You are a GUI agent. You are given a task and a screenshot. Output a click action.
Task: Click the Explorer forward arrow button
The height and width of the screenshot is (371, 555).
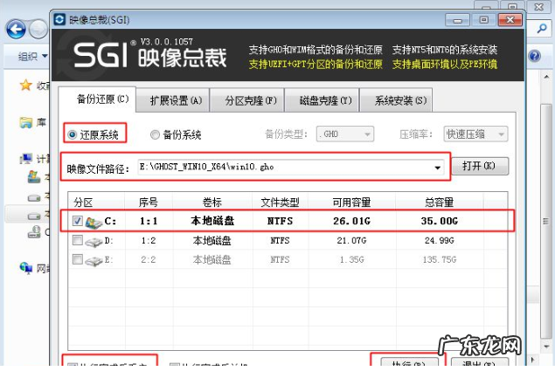38,30
